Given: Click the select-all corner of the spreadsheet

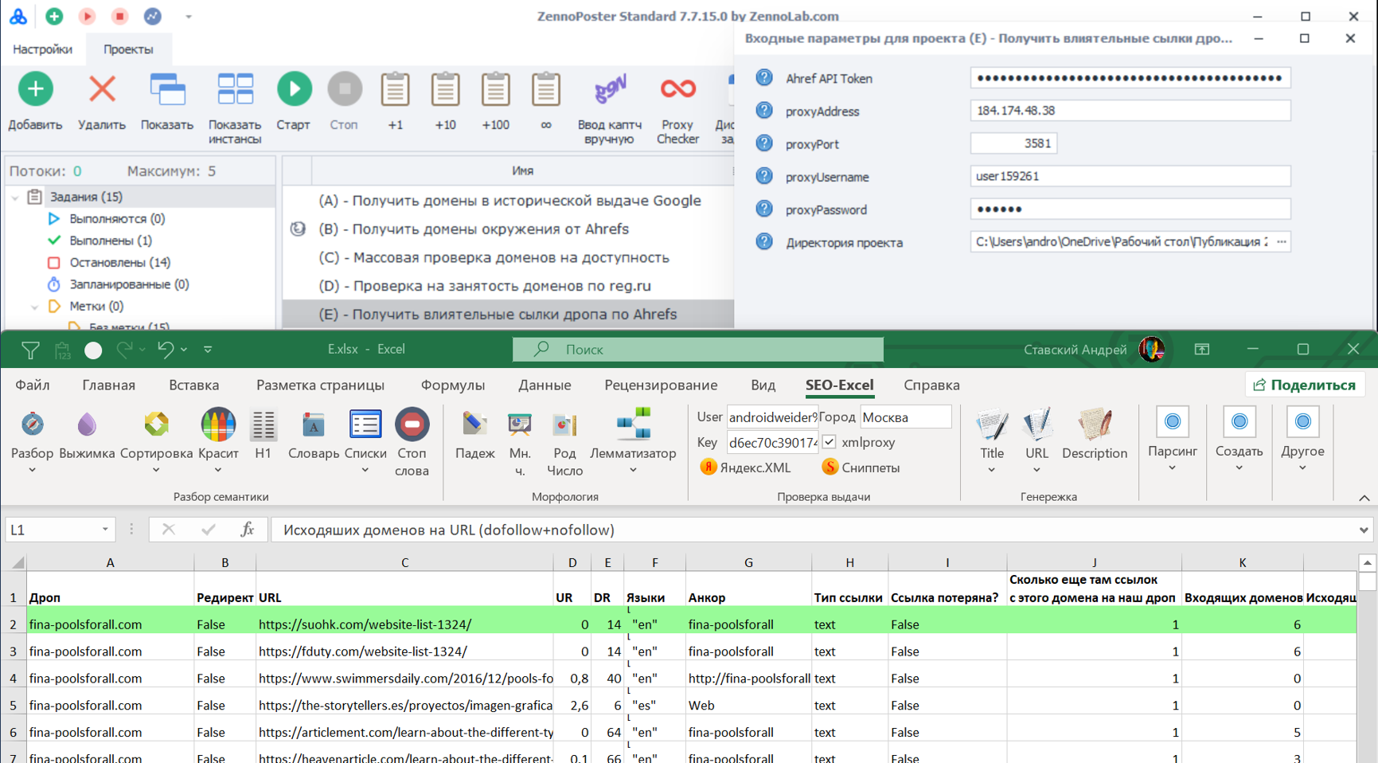Looking at the screenshot, I should tap(15, 562).
